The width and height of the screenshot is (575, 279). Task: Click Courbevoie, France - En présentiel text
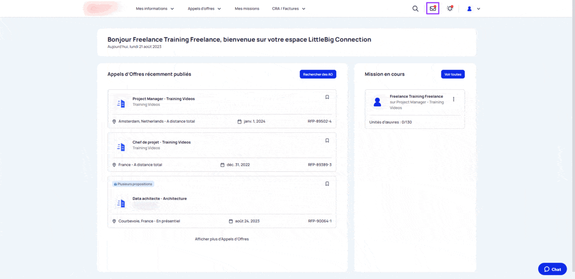149,221
